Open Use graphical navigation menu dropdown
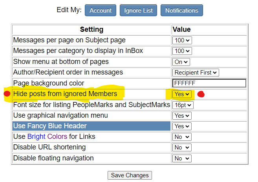The height and width of the screenshot is (182, 258). tap(182, 116)
